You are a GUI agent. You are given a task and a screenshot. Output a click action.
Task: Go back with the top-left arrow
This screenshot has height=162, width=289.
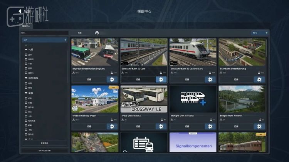click(20, 11)
